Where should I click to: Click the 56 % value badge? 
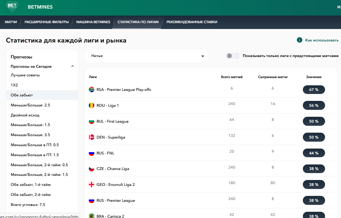314,105
